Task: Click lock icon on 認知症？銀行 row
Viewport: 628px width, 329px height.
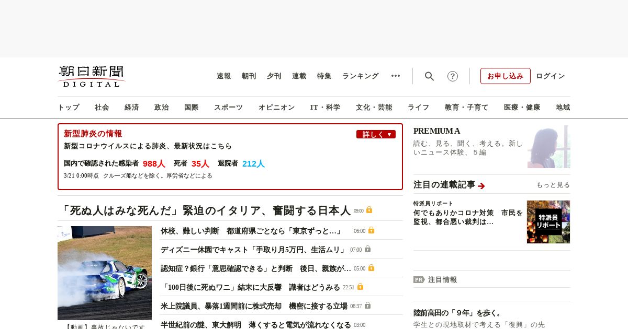Action: click(371, 268)
